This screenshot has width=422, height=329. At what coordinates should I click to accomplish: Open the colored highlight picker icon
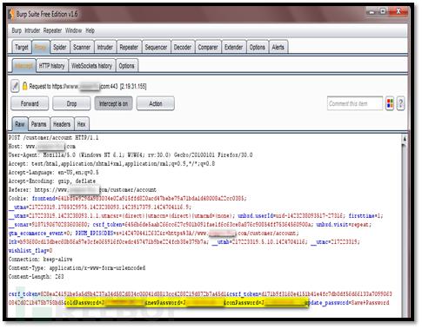coord(390,103)
